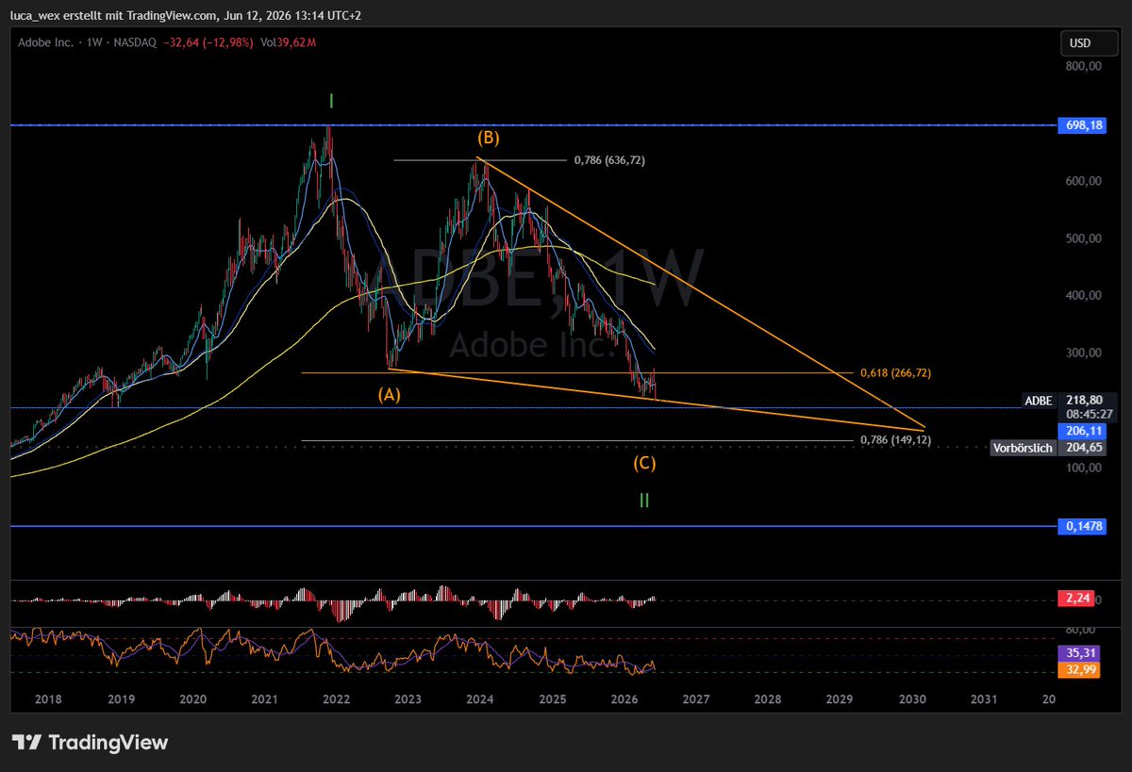The height and width of the screenshot is (772, 1132).
Task: Click the TradingView logo
Action: click(90, 742)
